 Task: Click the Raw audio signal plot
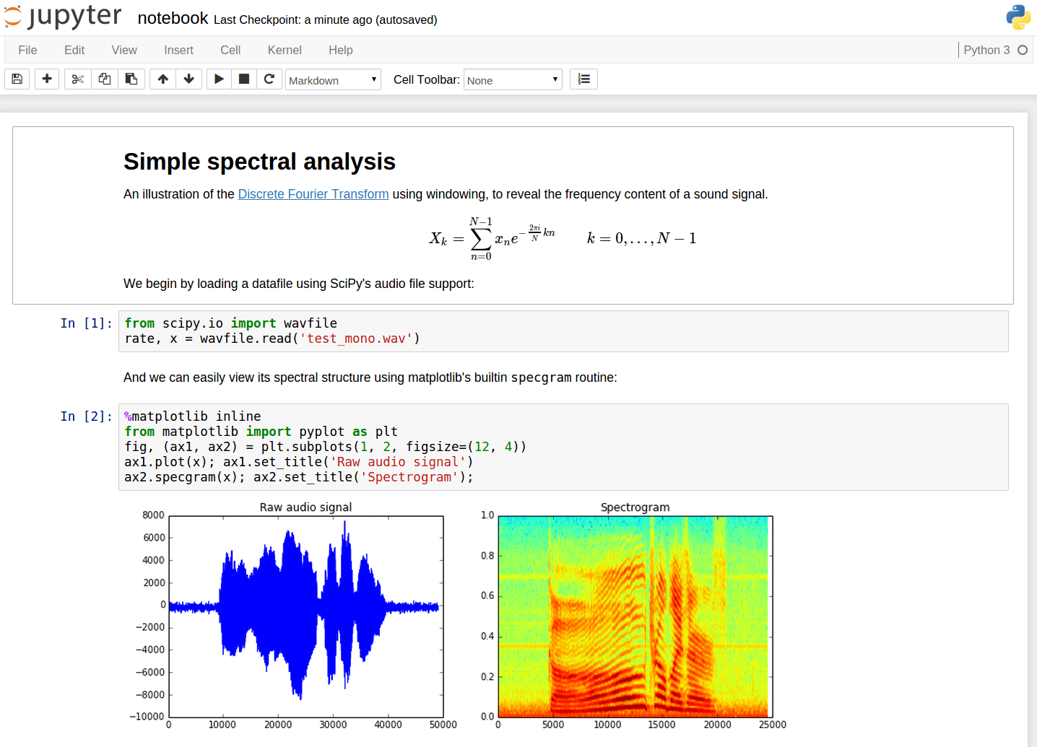tap(306, 616)
